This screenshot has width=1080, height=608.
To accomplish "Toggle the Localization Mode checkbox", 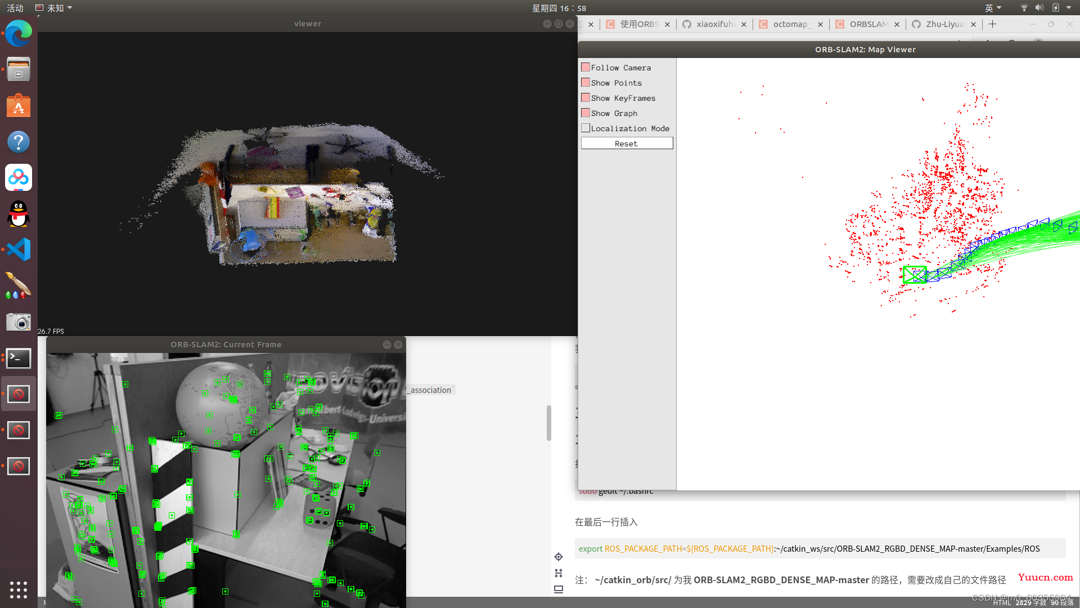I will (x=585, y=128).
